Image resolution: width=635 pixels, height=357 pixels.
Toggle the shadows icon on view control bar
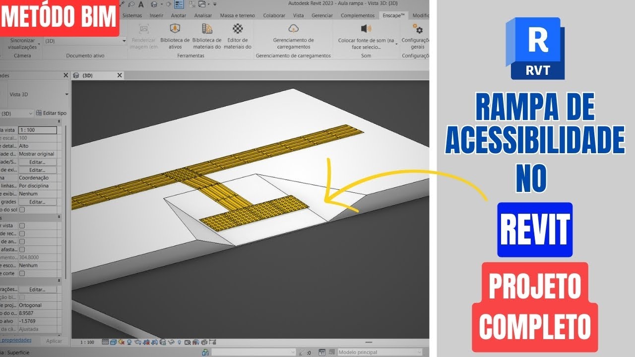(x=129, y=342)
